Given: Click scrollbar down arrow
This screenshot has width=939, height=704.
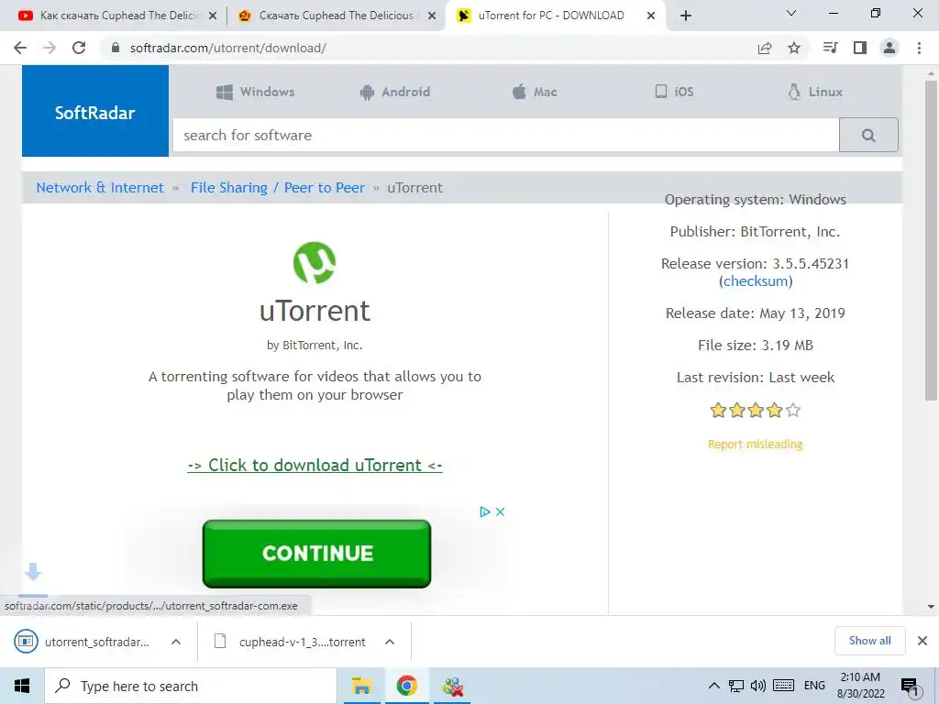Looking at the screenshot, I should [931, 607].
